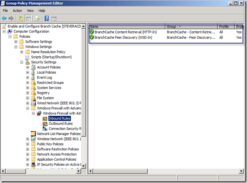Open the Help menu
247x183 pixels.
[42, 10]
